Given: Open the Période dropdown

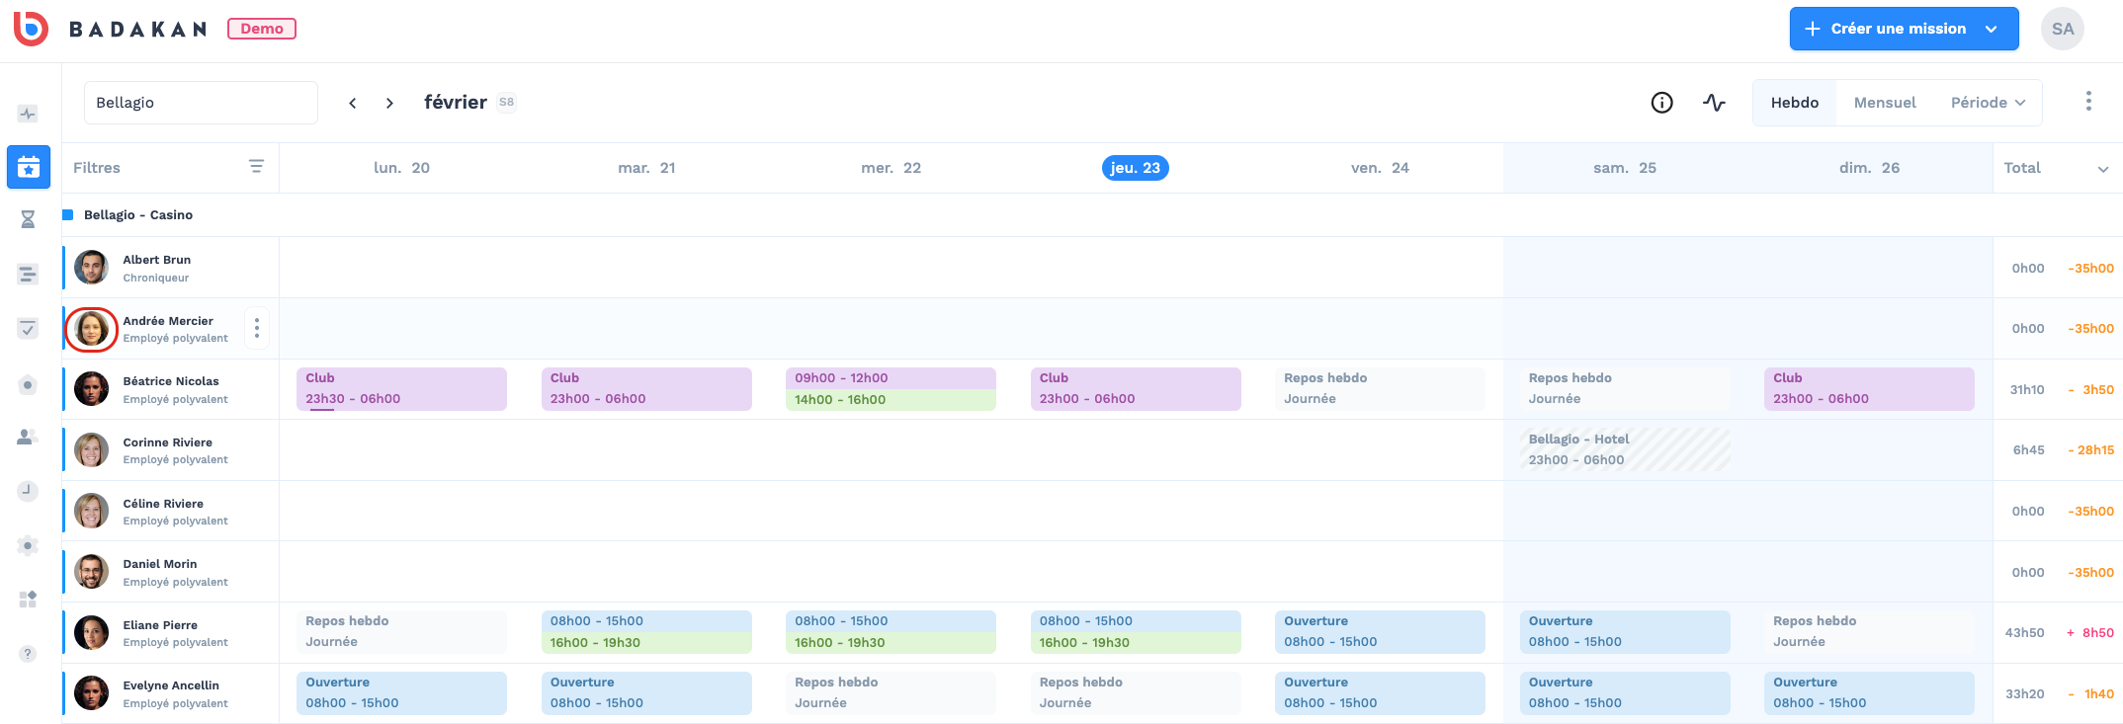Looking at the screenshot, I should click(x=1988, y=103).
